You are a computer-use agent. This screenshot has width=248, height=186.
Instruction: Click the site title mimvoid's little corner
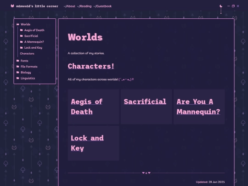[x=37, y=6]
